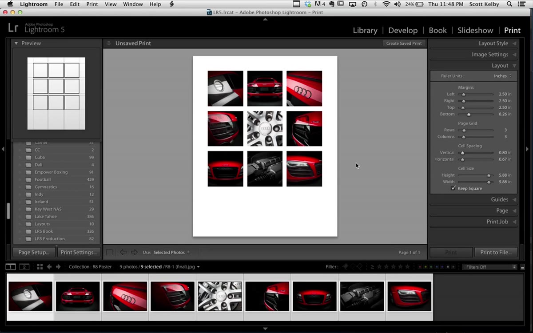Click the second window '2' display icon
The image size is (533, 333).
[24, 267]
